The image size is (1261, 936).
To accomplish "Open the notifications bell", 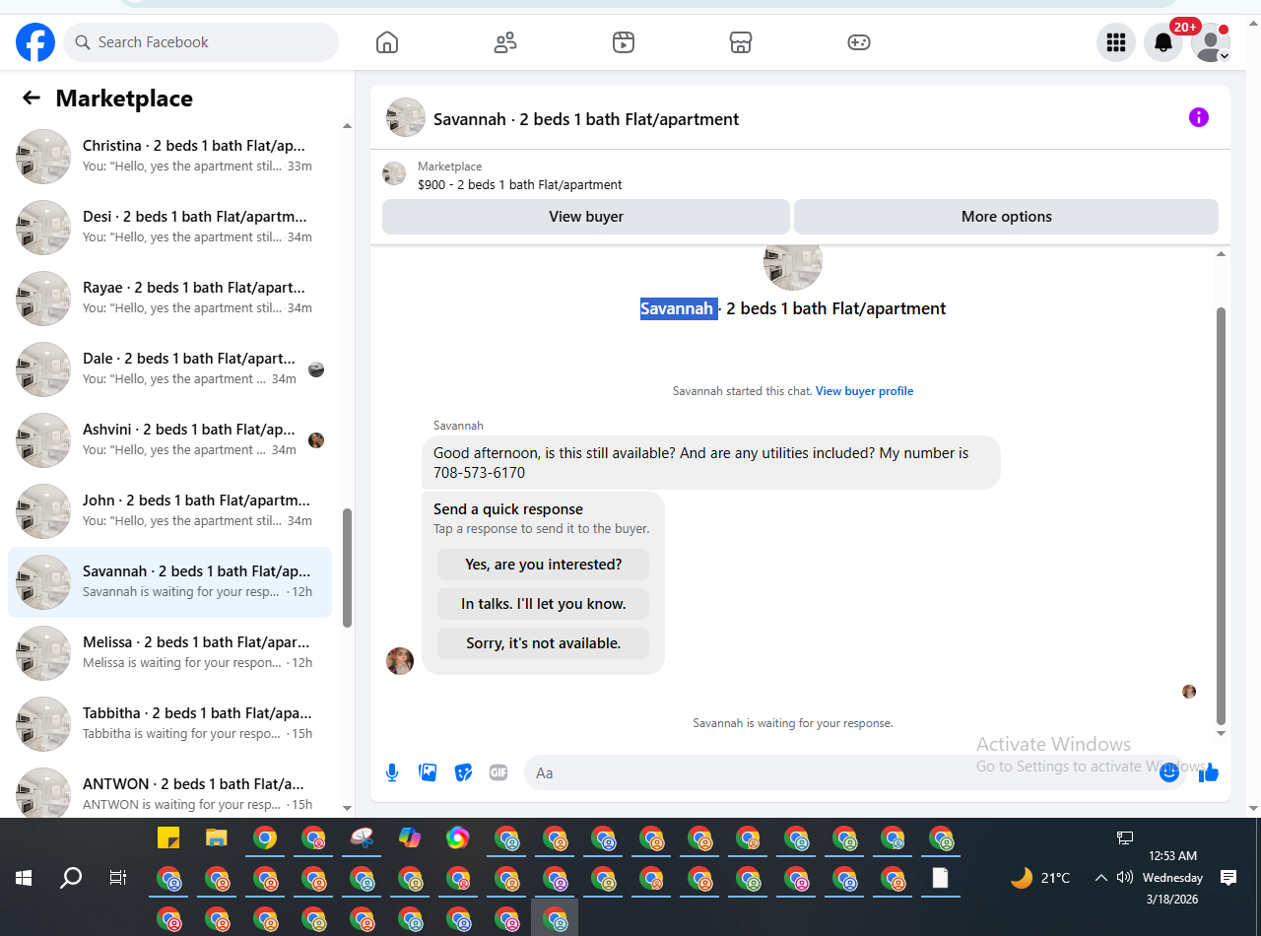I will [x=1163, y=42].
